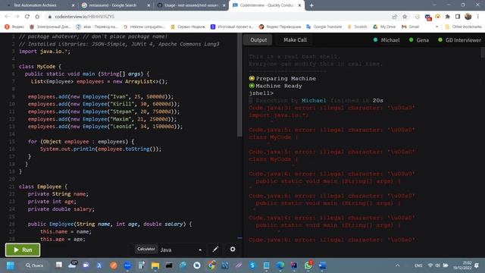
Task: Click the taskbar search box
Action: pyautogui.click(x=35, y=265)
